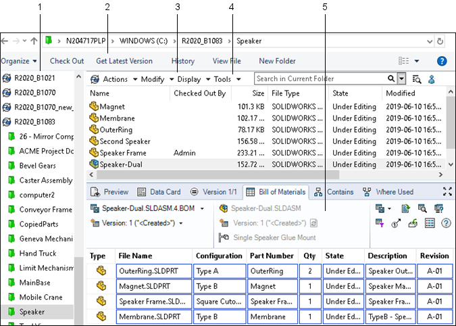Image resolution: width=456 pixels, height=326 pixels.
Task: Click the up arrow navigation button
Action: [x=34, y=41]
